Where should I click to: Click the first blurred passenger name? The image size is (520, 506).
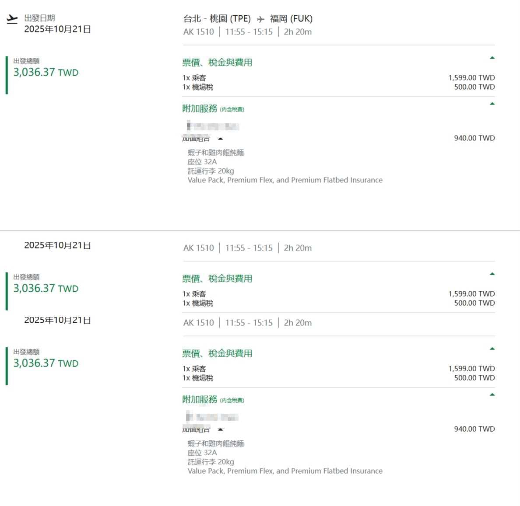[213, 126]
